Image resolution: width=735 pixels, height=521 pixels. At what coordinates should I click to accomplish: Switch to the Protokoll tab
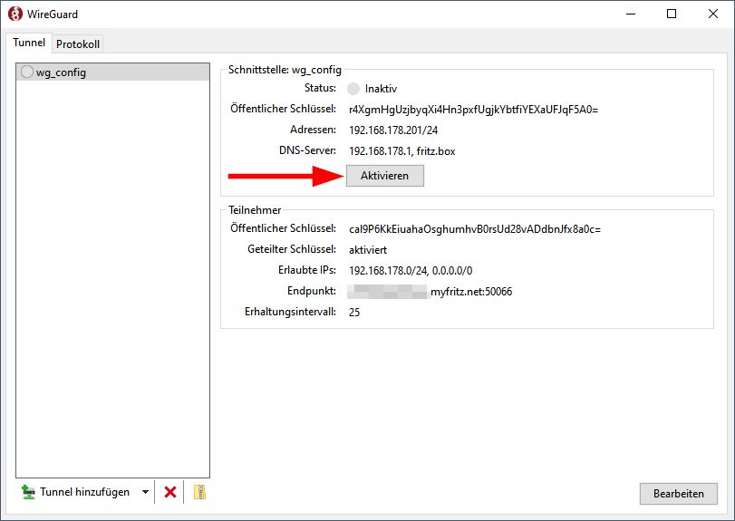[x=78, y=44]
